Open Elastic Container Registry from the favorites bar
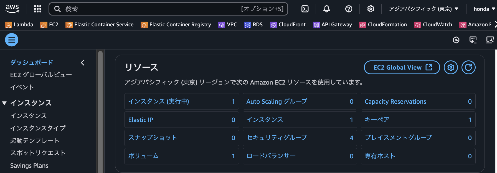 (x=176, y=24)
